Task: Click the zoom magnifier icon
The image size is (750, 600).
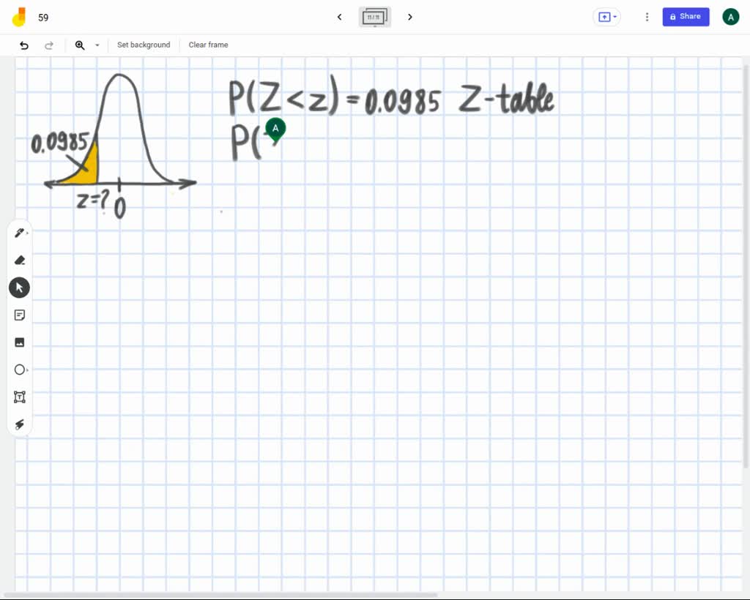Action: (x=80, y=45)
